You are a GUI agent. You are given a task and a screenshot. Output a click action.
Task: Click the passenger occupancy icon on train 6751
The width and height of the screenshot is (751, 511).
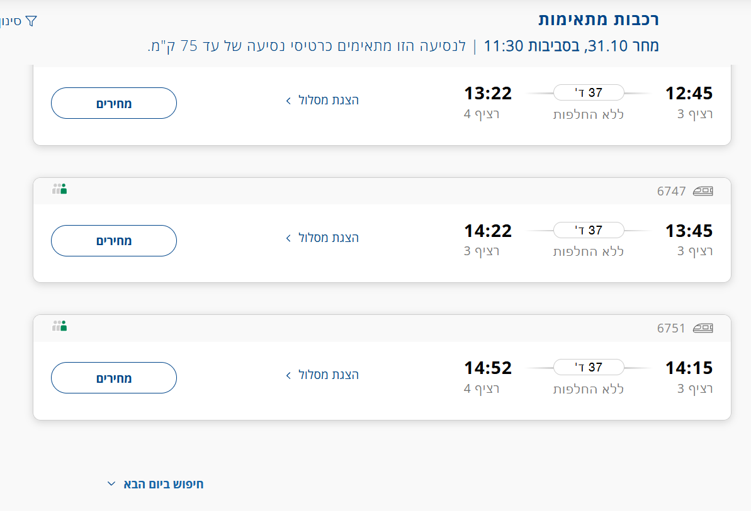[60, 326]
